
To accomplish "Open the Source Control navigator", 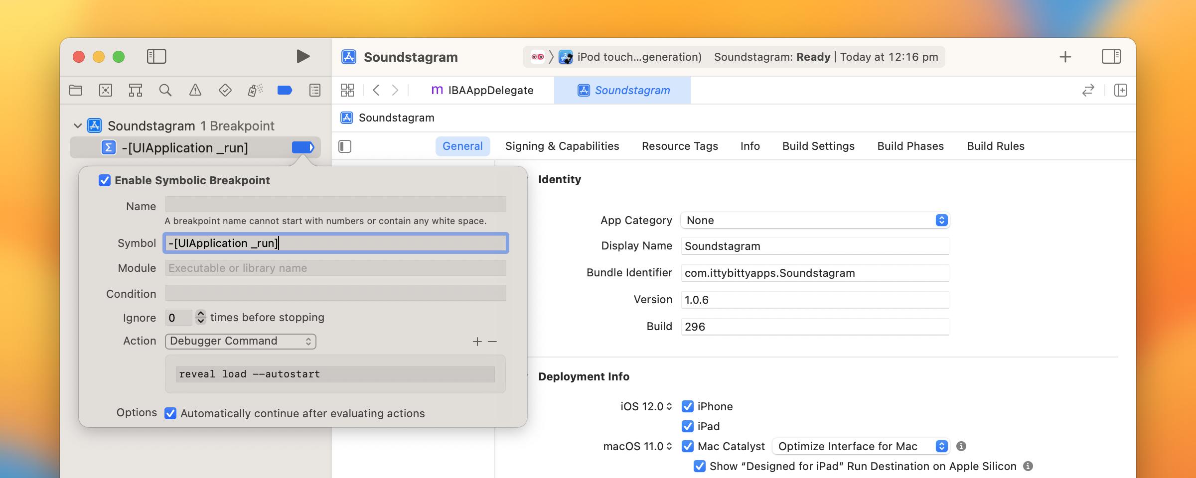I will (x=106, y=90).
